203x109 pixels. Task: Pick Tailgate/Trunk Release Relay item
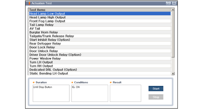(100, 36)
